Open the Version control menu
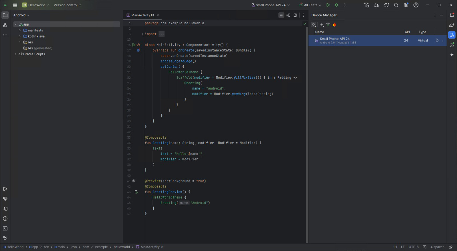This screenshot has width=457, height=251. click(67, 5)
